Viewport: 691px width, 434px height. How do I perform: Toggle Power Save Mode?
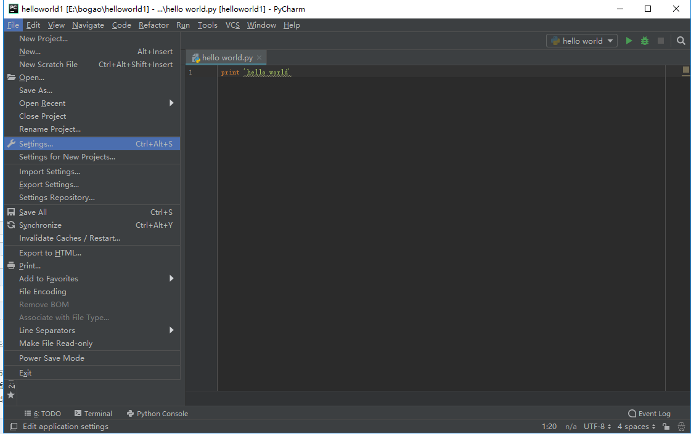[92, 358]
